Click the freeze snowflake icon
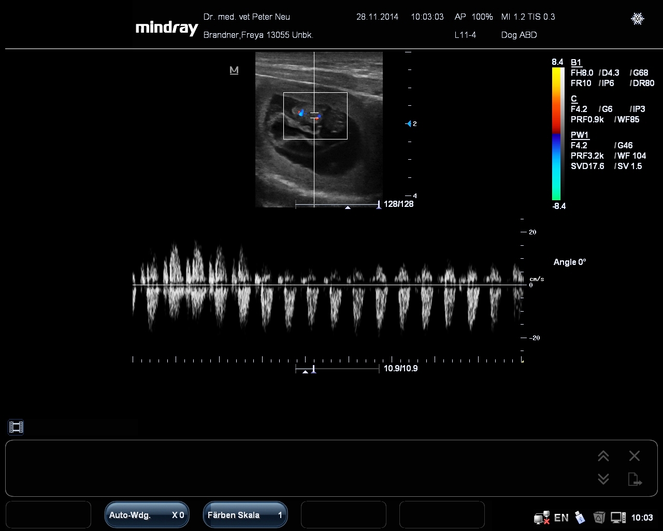The image size is (663, 531). tap(637, 19)
